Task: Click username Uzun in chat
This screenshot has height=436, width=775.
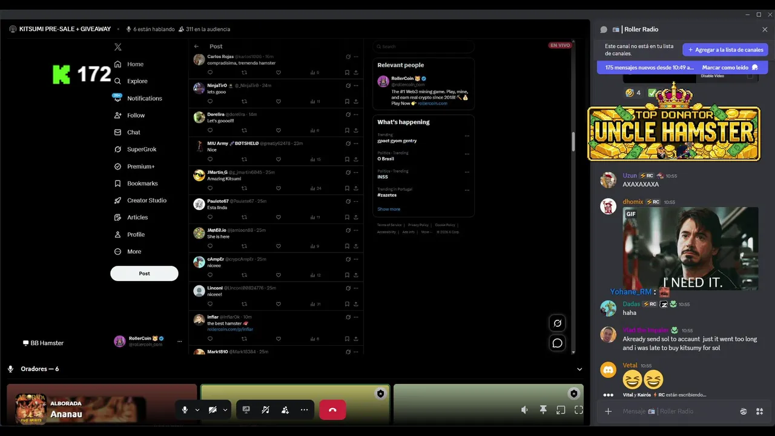Action: point(630,176)
